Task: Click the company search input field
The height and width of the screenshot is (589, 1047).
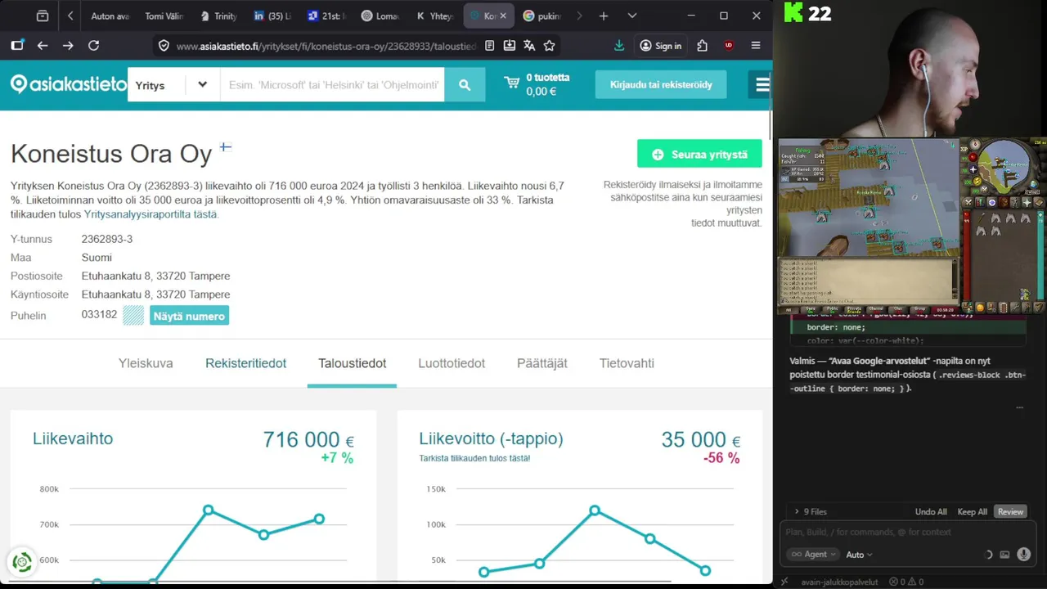Action: (332, 85)
